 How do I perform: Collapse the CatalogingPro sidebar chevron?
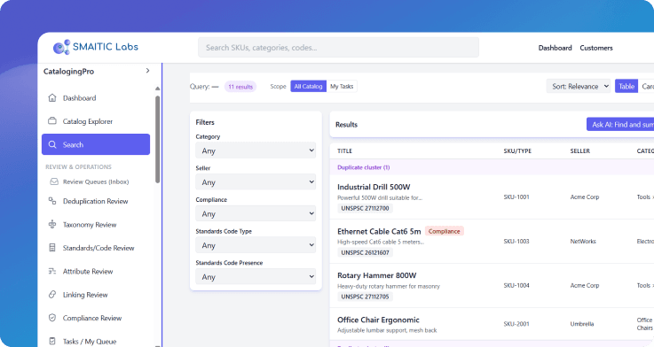(147, 71)
